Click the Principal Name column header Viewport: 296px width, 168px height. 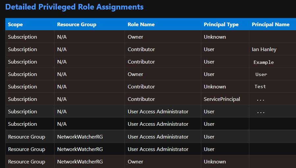pyautogui.click(x=270, y=25)
